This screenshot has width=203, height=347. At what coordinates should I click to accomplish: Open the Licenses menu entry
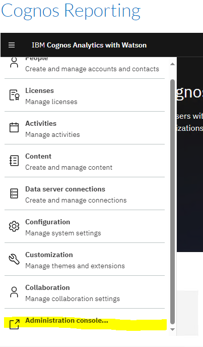[x=85, y=95]
